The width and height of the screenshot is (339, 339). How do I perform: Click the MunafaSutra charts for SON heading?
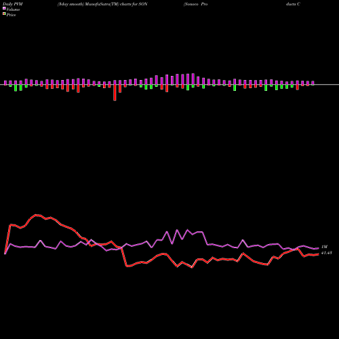tap(102, 4)
